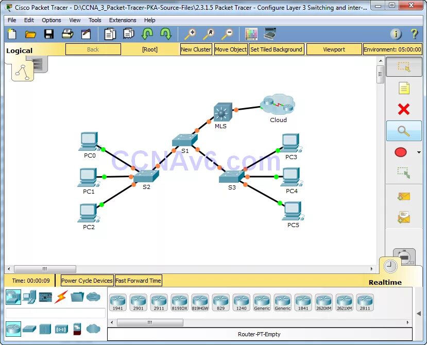
Task: Click the Fast Forward Time button
Action: (x=138, y=281)
